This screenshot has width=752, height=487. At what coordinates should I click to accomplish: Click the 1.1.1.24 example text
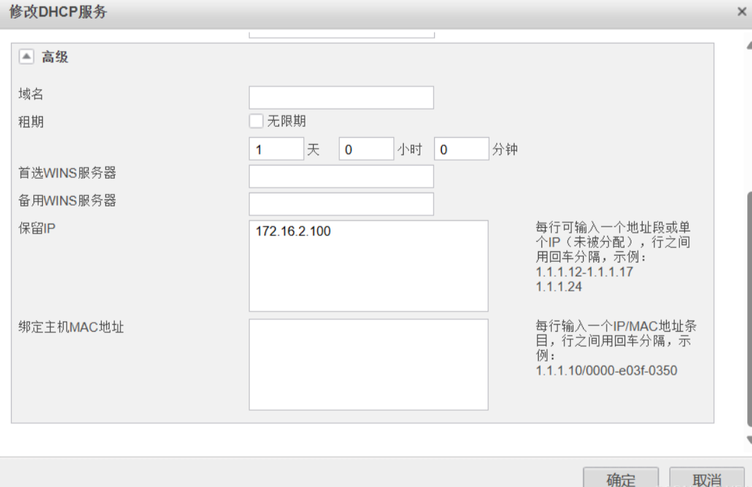coord(559,287)
